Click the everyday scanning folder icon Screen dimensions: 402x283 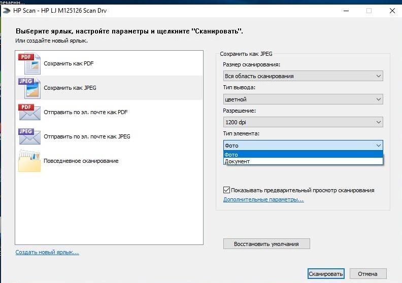click(x=29, y=161)
